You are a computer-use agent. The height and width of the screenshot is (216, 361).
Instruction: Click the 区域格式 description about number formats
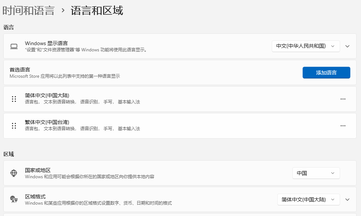[98, 203]
